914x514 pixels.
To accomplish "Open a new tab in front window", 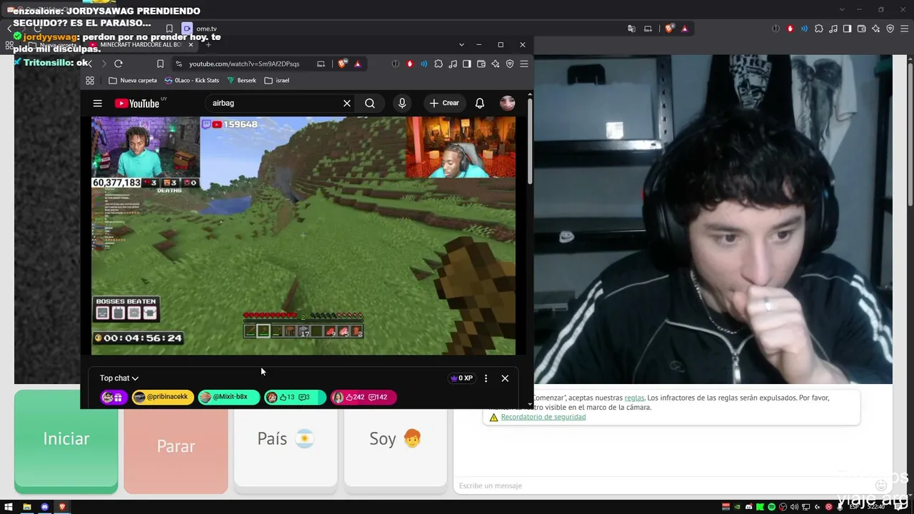I will [209, 44].
